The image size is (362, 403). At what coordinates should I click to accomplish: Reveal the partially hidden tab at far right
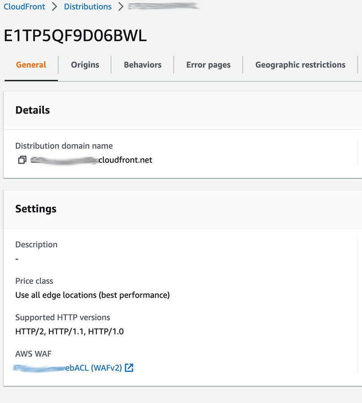pyautogui.click(x=360, y=65)
